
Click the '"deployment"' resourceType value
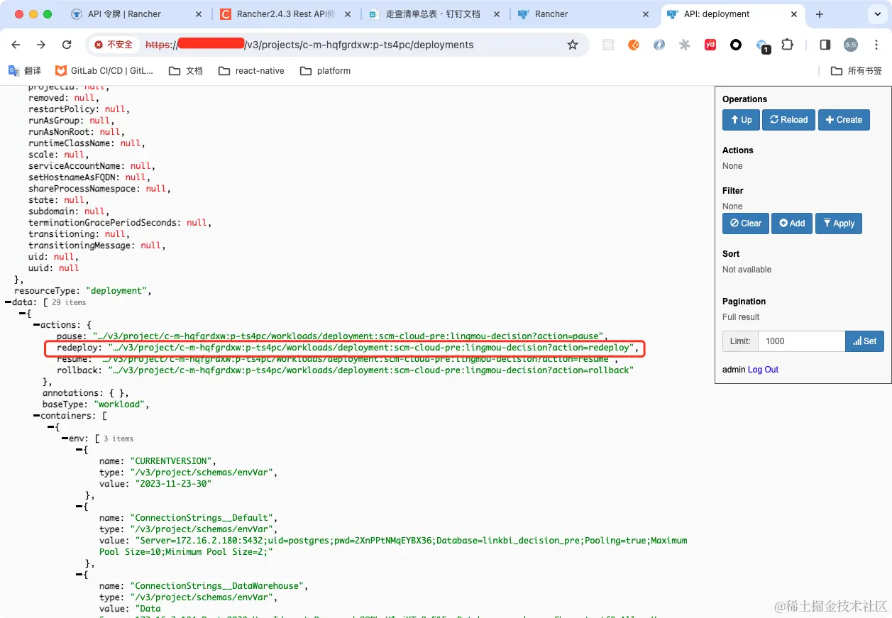(117, 291)
